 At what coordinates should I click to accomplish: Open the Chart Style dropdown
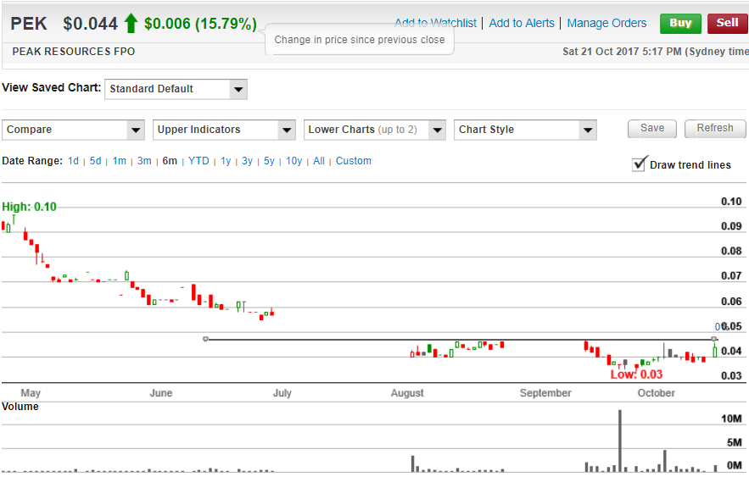tap(525, 130)
